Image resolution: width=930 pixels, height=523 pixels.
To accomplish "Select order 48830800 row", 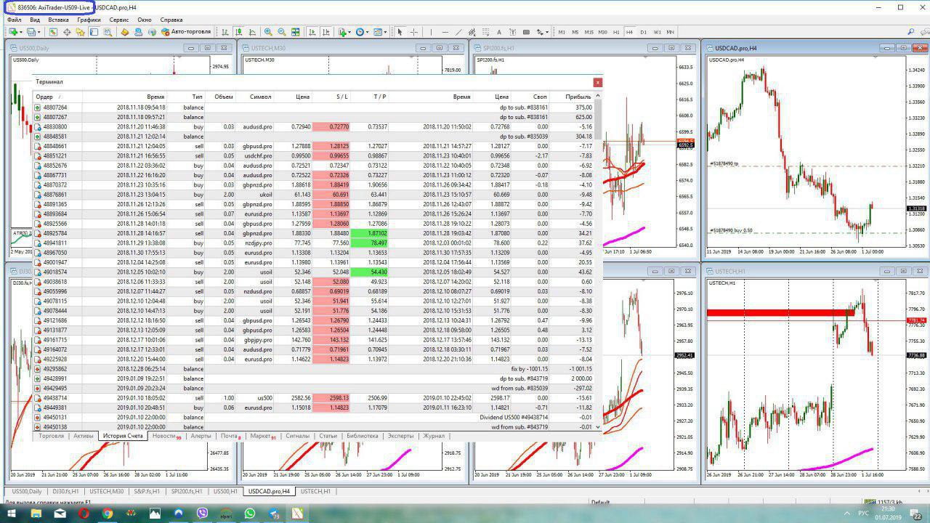I will coord(314,126).
